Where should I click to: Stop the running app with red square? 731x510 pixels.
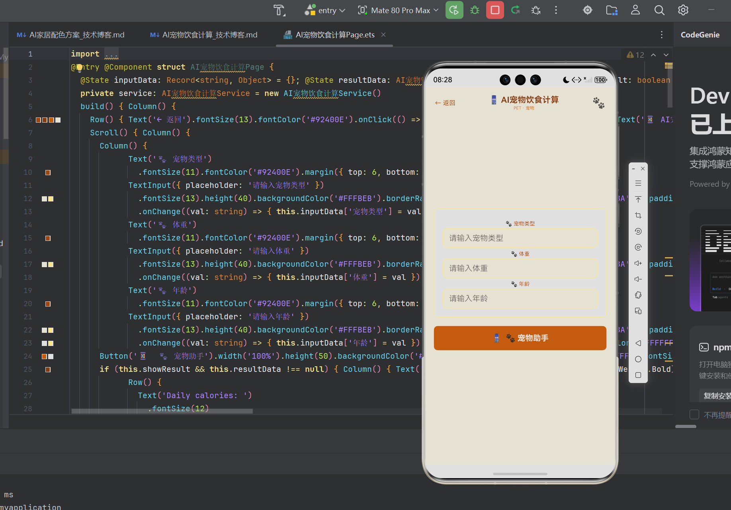(495, 10)
